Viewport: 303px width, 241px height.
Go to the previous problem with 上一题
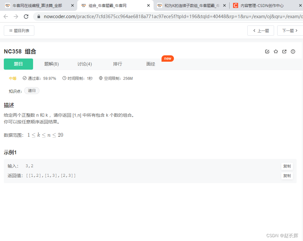(260, 30)
